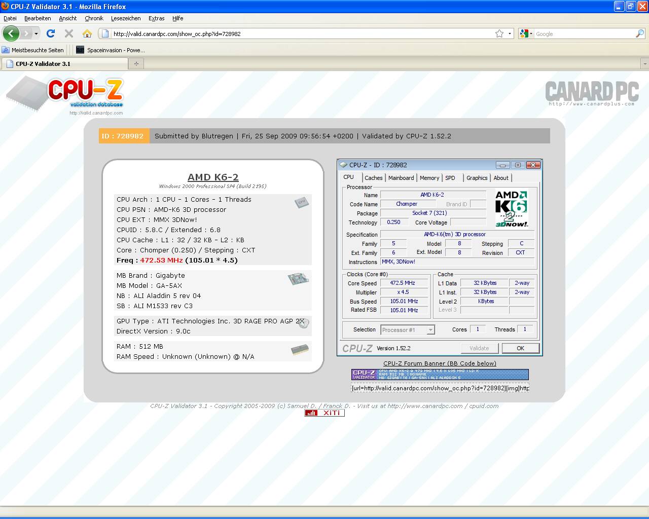Bookmark this page with the star icon
649x519 pixels.
(499, 33)
